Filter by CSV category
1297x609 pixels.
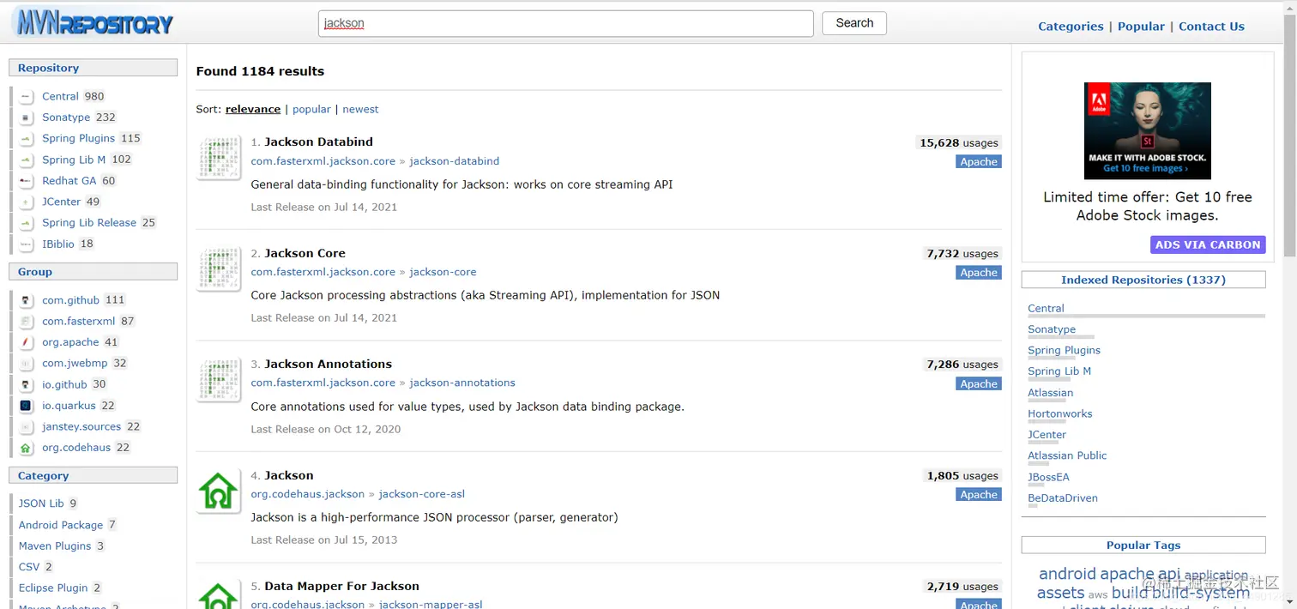[29, 567]
